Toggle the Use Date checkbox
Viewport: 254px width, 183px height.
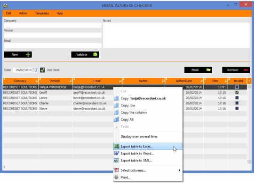tap(42, 70)
